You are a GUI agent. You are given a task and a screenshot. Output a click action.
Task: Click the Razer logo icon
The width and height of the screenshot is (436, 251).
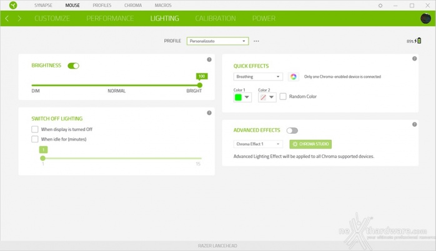12,5
